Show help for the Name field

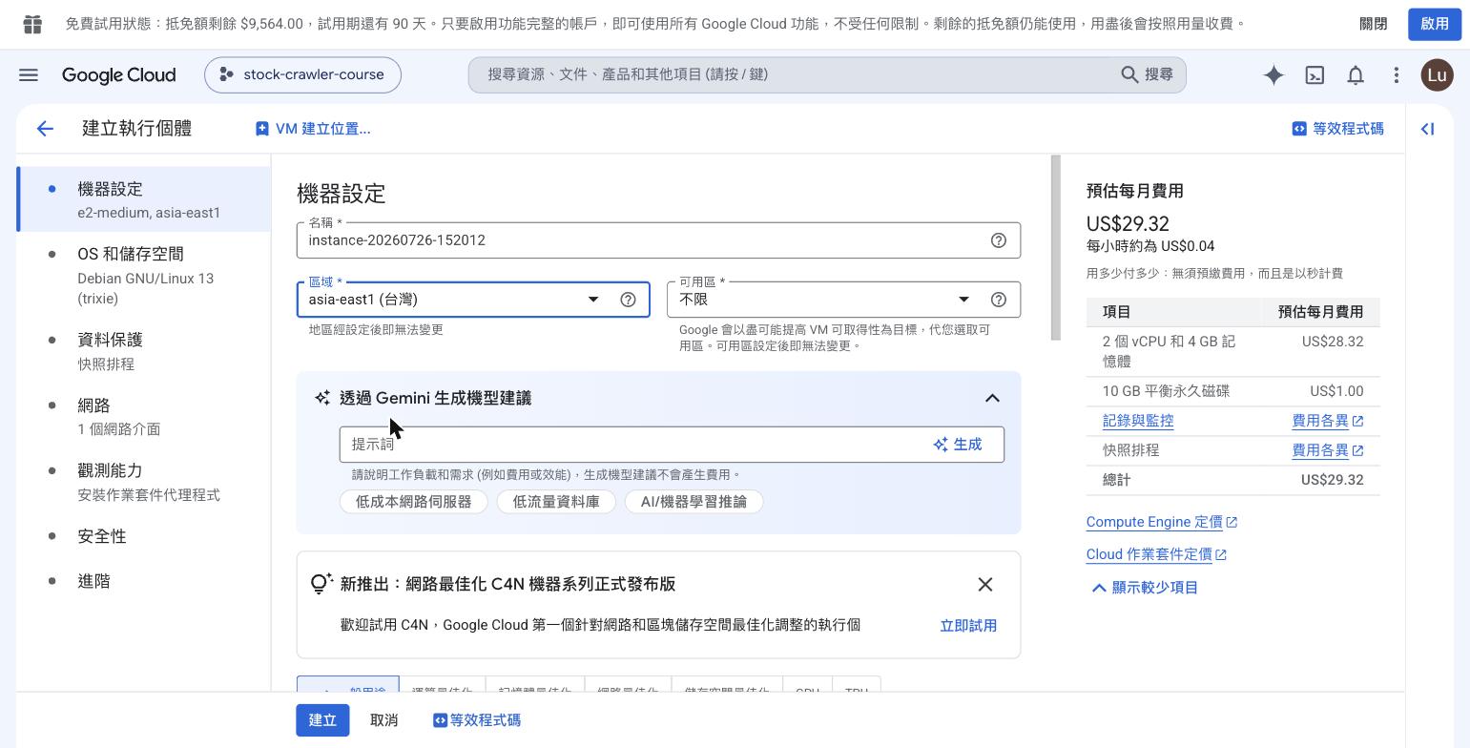click(999, 240)
